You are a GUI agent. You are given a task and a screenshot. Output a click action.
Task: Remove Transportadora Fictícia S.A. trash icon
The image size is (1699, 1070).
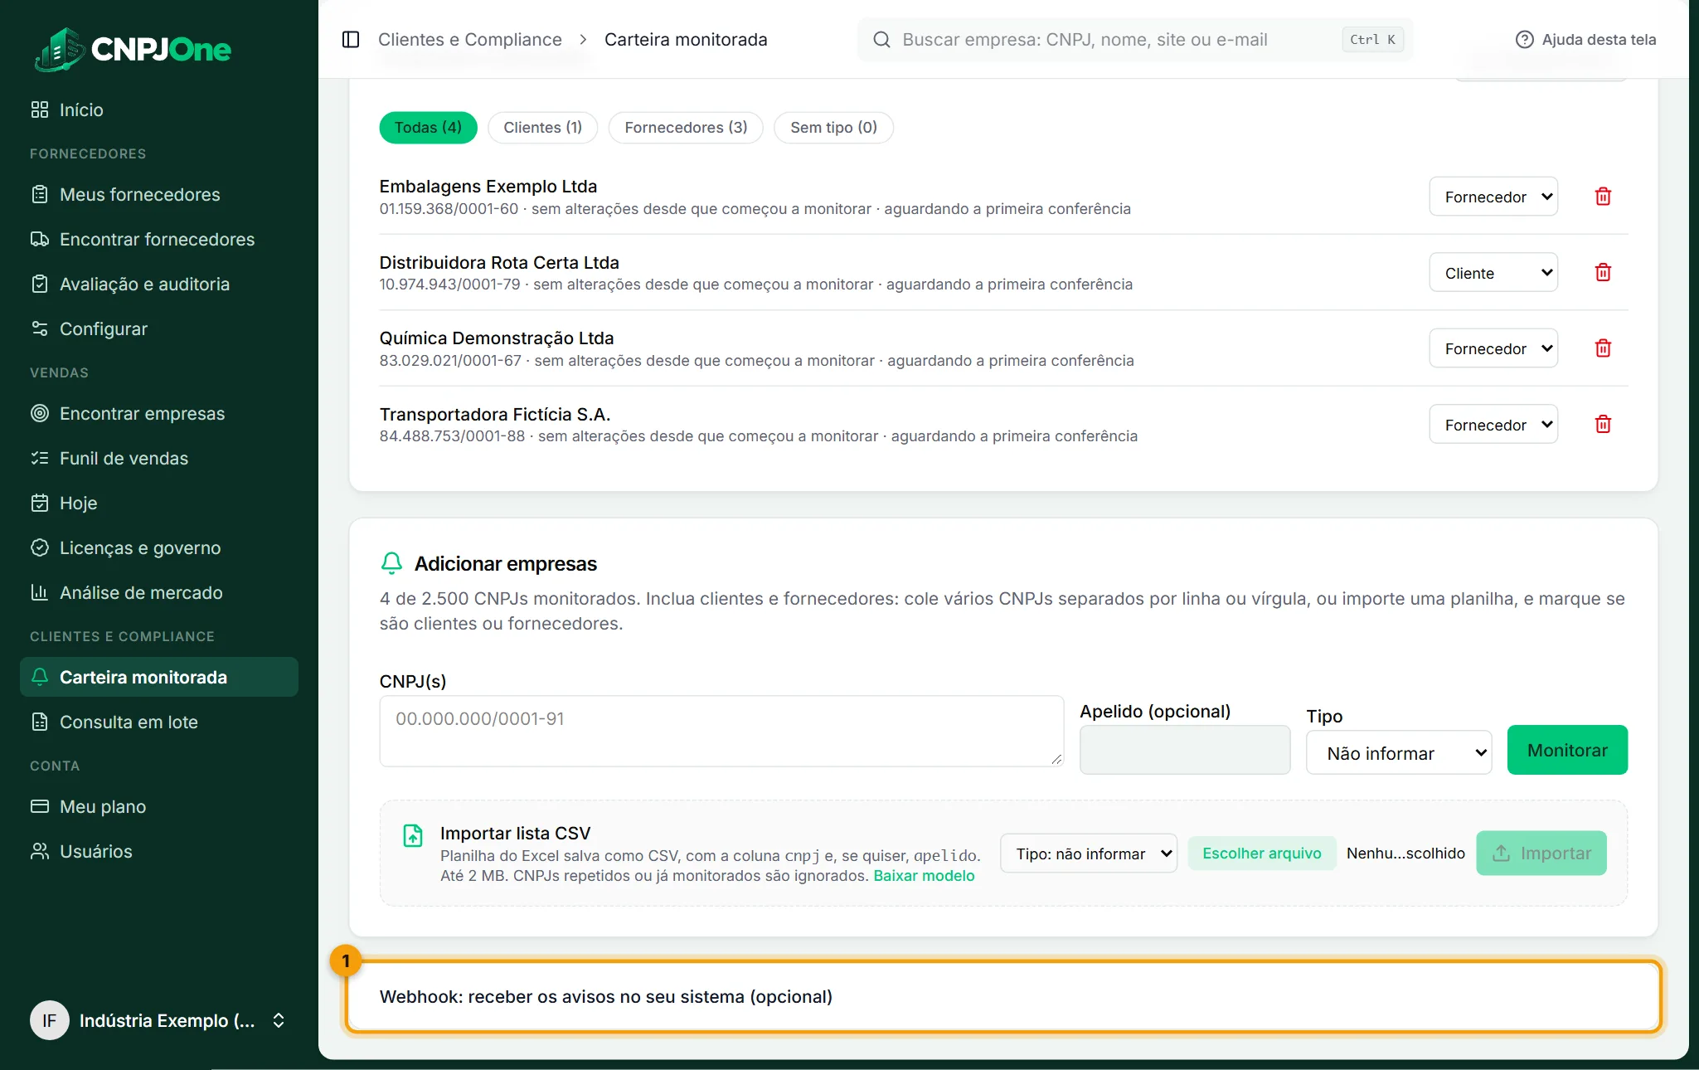[1603, 425]
